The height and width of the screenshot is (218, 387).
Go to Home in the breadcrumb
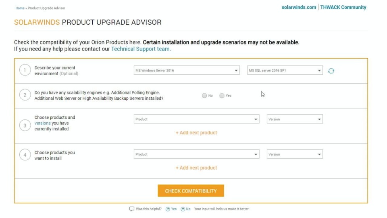pos(20,8)
